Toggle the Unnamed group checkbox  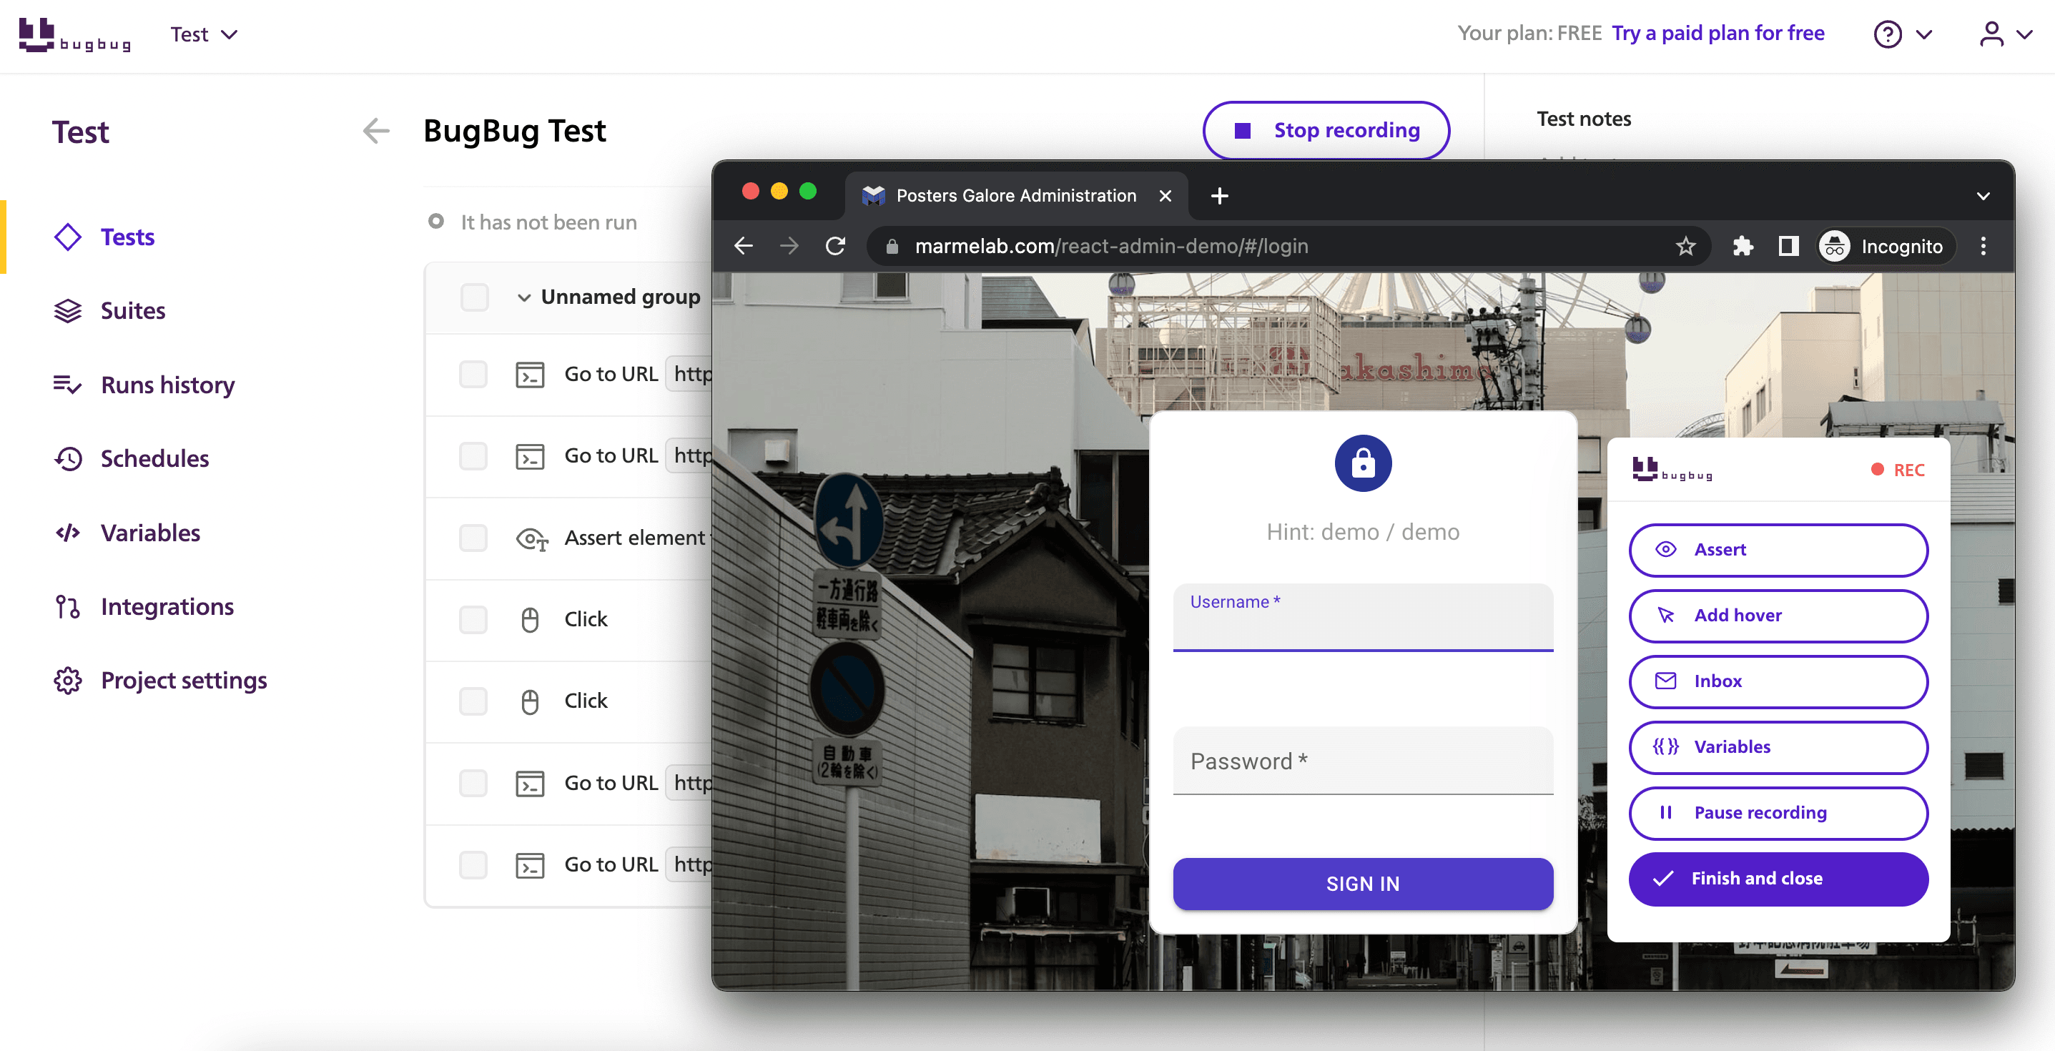tap(475, 297)
